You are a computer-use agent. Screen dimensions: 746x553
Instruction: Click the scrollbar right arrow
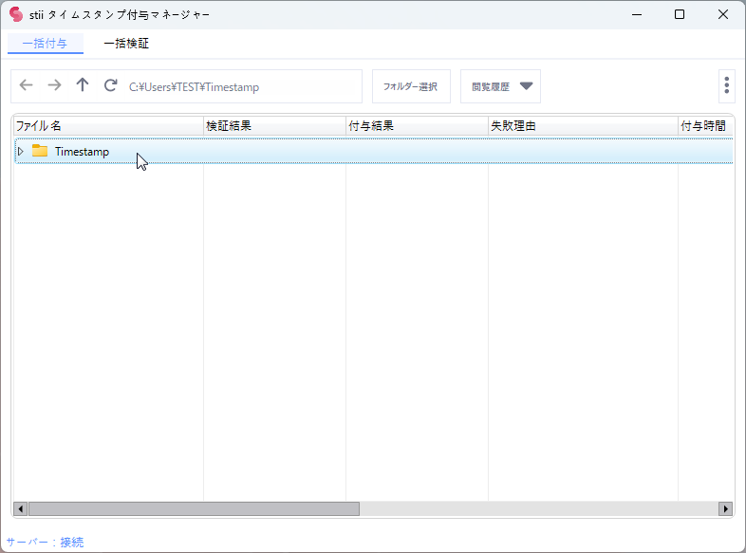coord(726,508)
